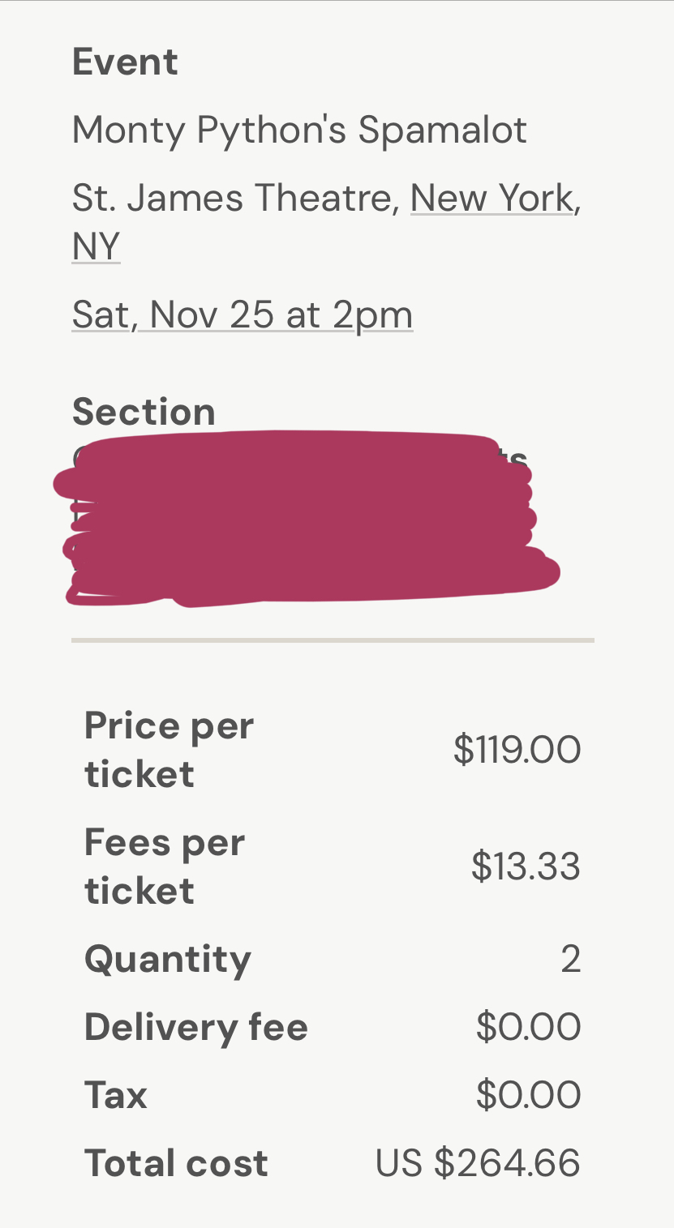Click the Price per ticket label
The width and height of the screenshot is (674, 1228).
point(169,749)
